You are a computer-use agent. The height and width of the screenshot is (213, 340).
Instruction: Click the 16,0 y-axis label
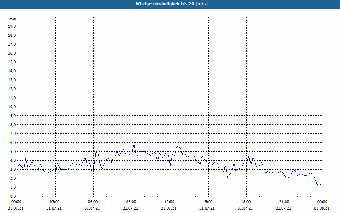[12, 53]
